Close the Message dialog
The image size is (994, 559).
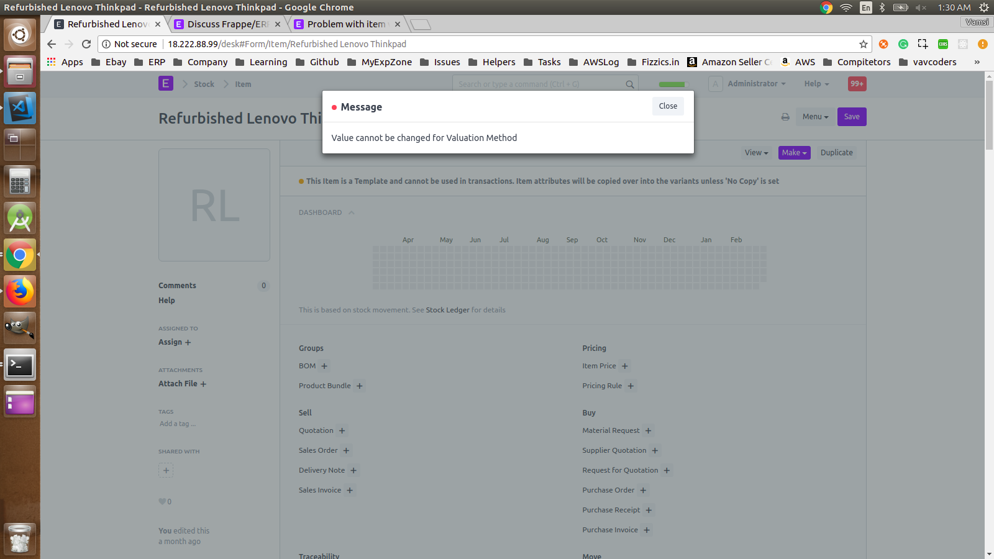pos(668,106)
